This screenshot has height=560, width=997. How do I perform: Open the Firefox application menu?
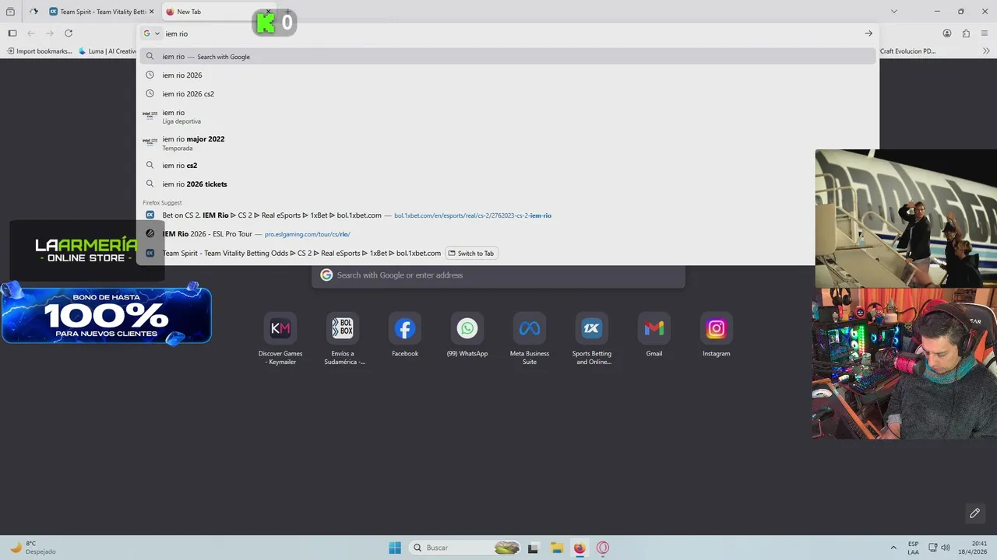point(985,33)
